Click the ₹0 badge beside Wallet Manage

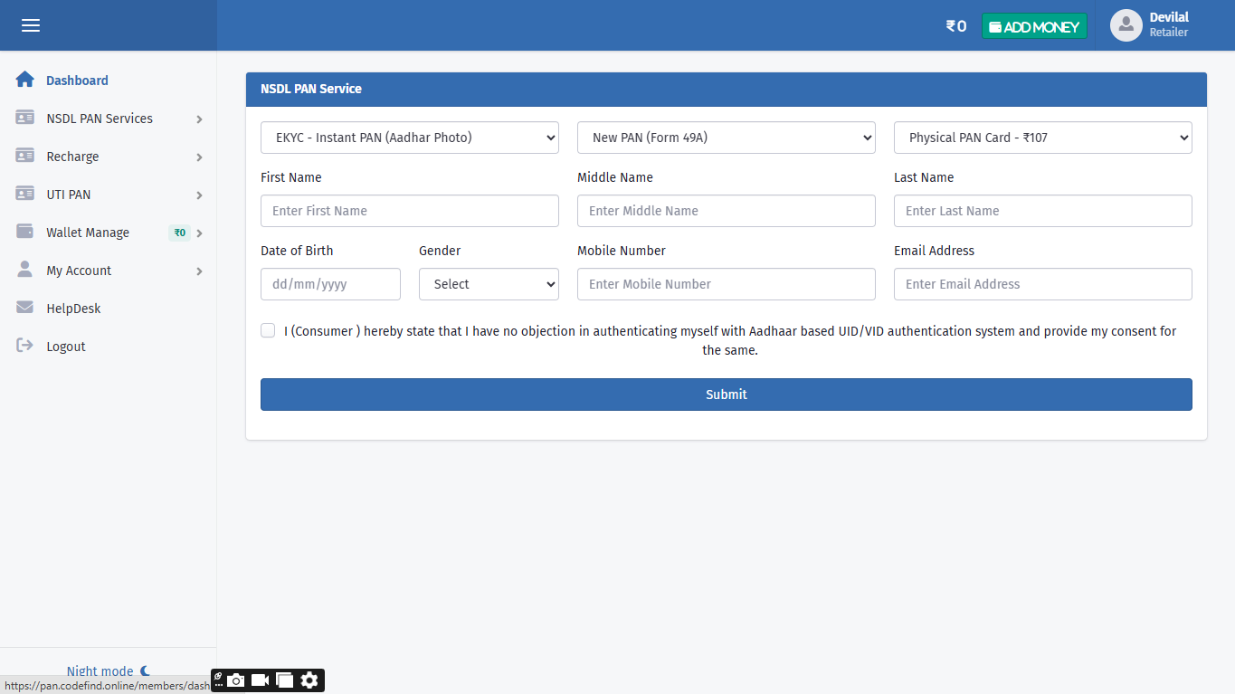tap(179, 233)
